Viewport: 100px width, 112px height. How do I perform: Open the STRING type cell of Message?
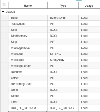(x=63, y=54)
